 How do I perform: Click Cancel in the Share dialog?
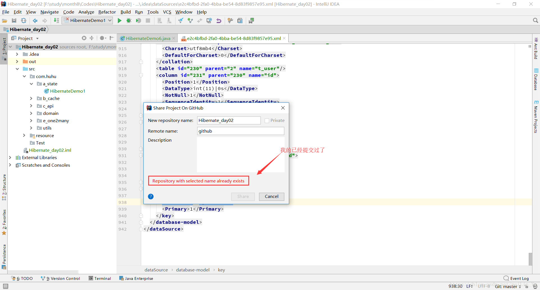[271, 197]
